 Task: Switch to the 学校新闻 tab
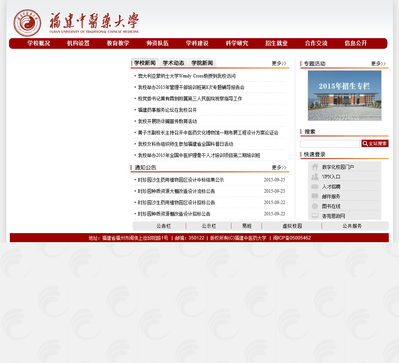point(145,63)
